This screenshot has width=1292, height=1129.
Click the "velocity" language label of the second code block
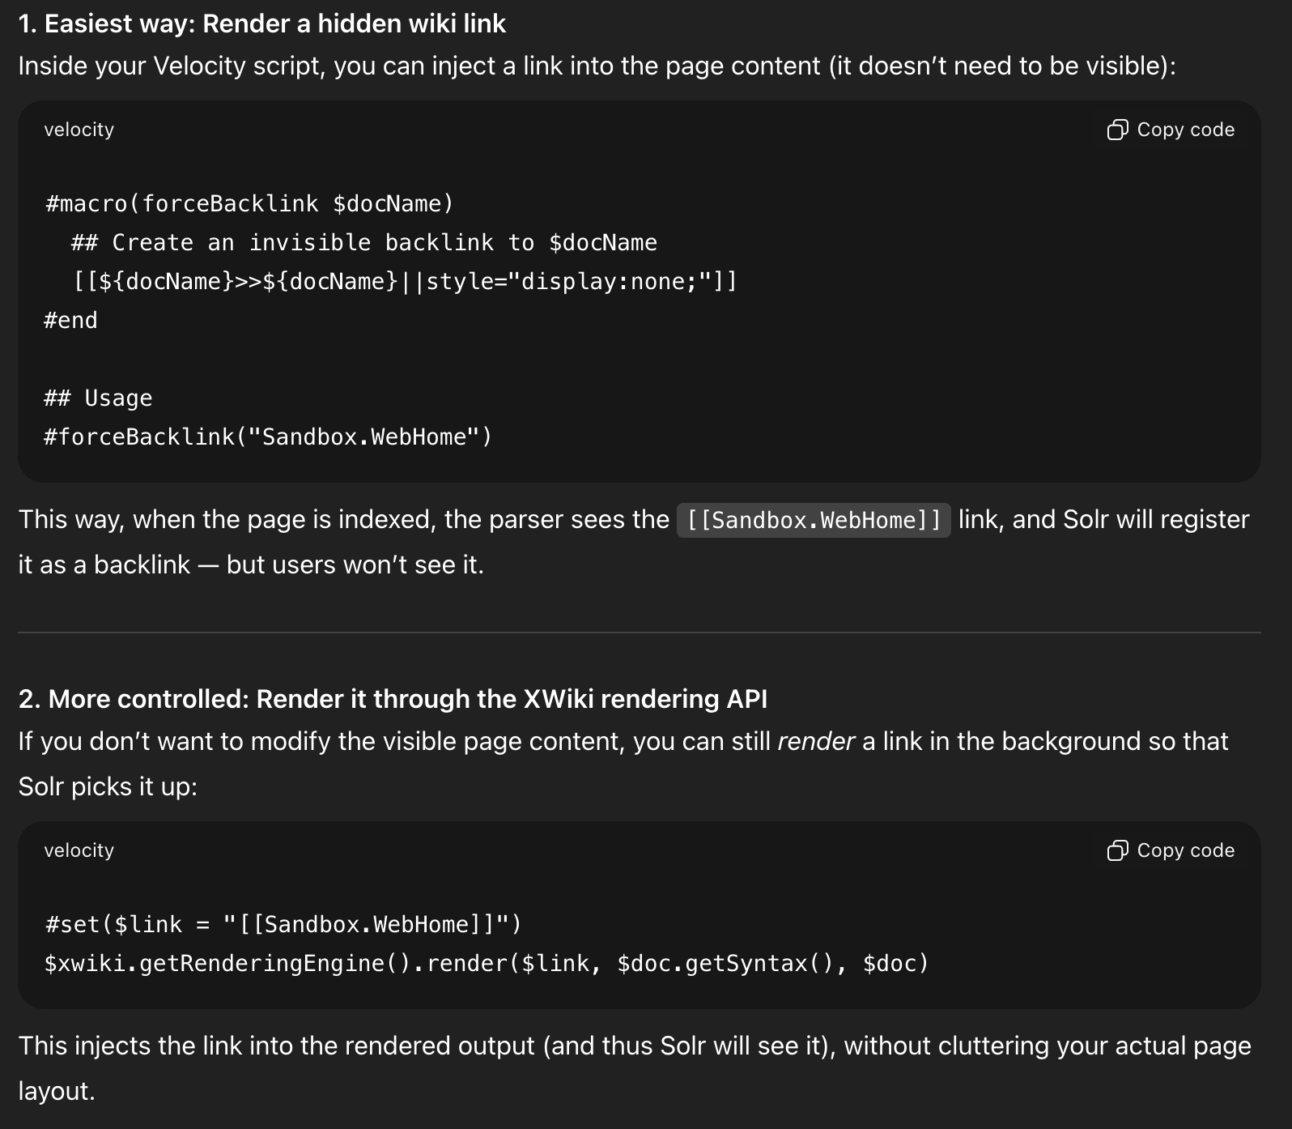(x=79, y=850)
